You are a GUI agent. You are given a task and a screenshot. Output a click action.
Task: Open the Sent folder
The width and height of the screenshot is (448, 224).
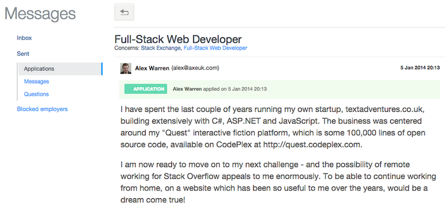click(x=23, y=54)
